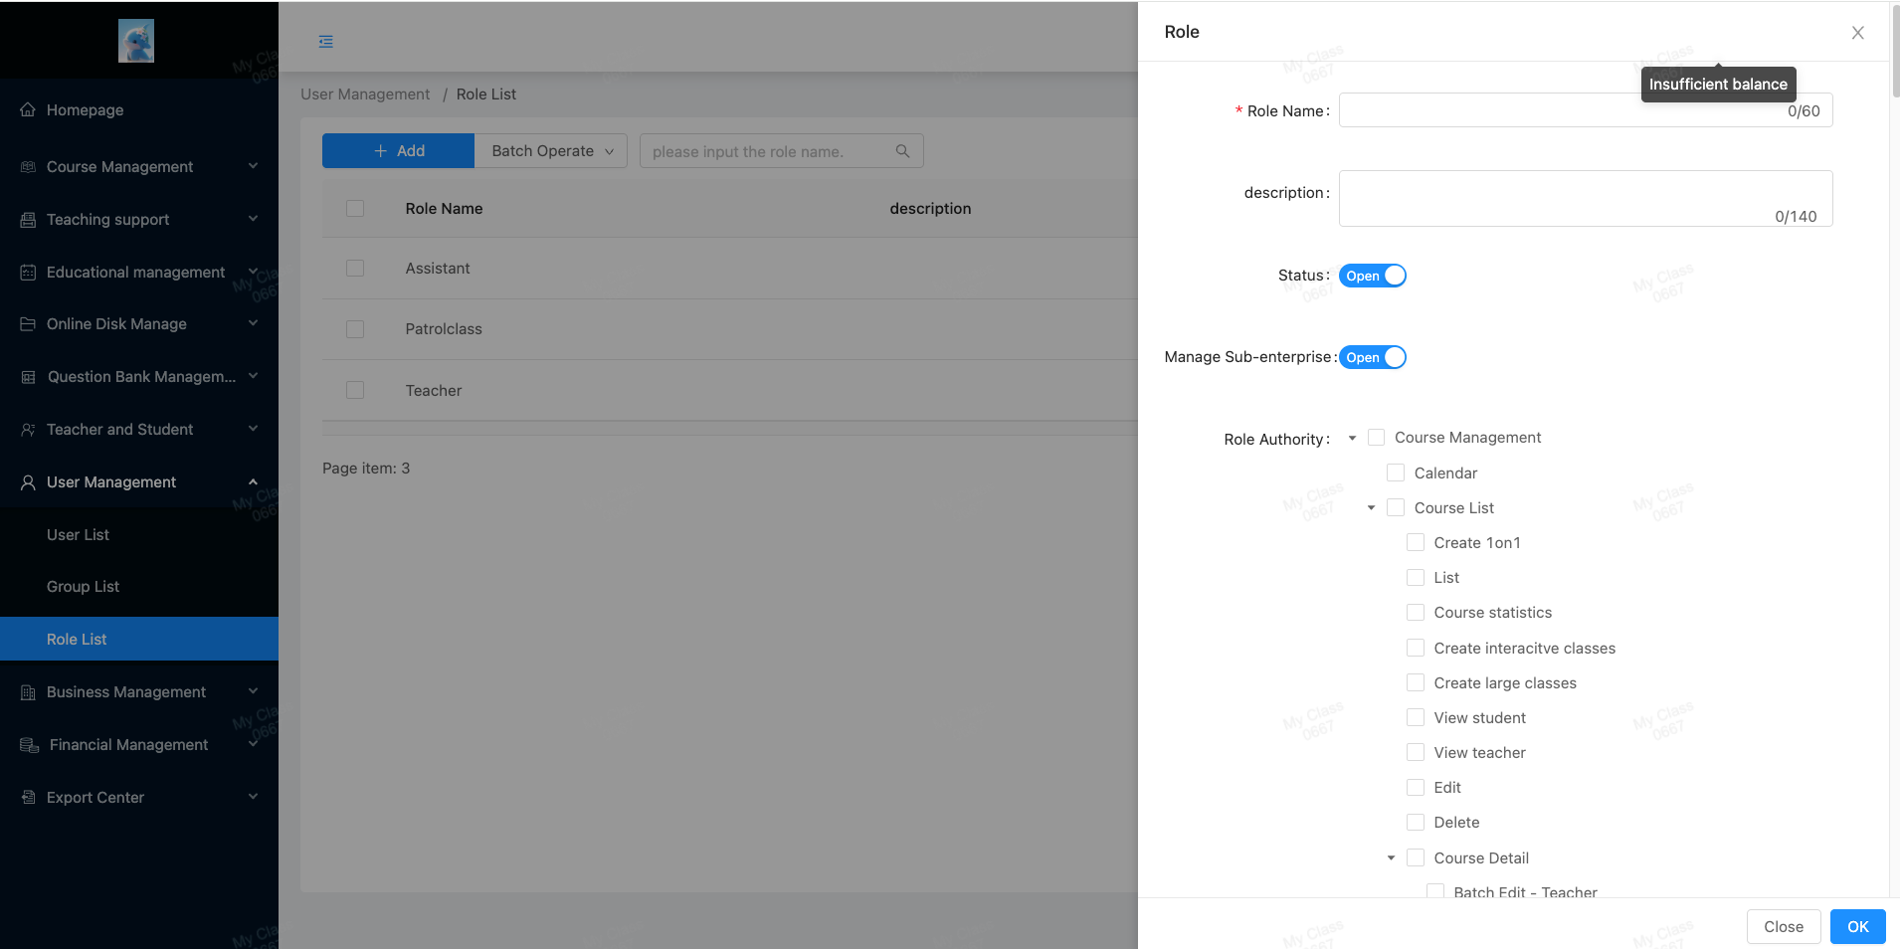Image resolution: width=1900 pixels, height=949 pixels.
Task: Collapse the Course List tree node
Action: pos(1371,508)
